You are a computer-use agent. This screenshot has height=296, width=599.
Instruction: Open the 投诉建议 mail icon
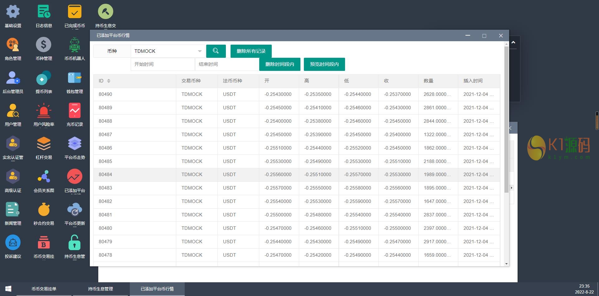pyautogui.click(x=13, y=243)
